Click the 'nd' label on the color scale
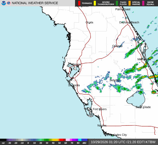 [x=3, y=143]
